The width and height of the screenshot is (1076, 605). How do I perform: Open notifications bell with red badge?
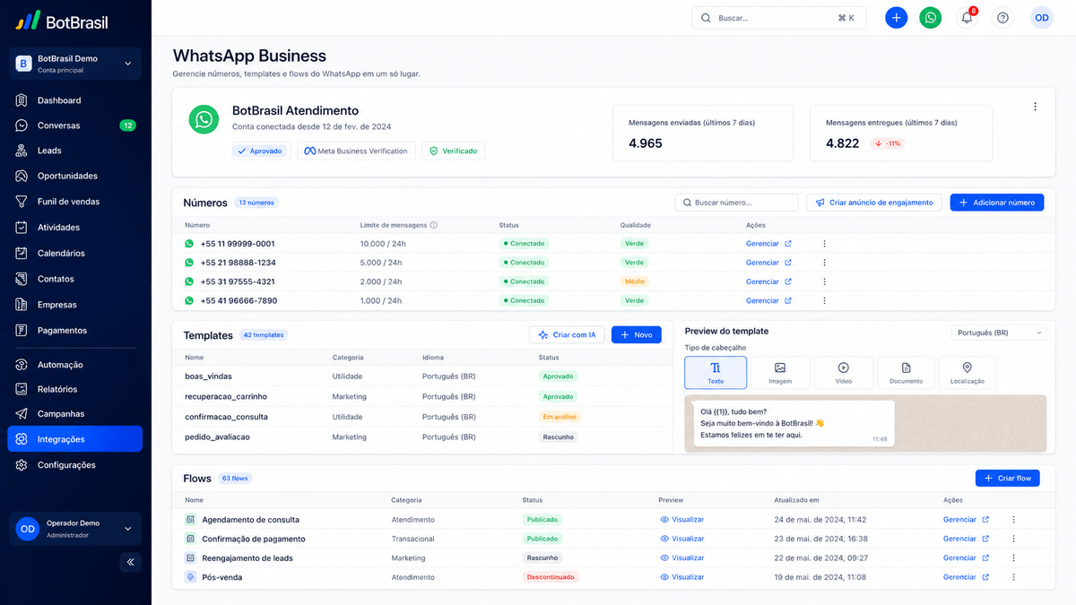click(967, 17)
